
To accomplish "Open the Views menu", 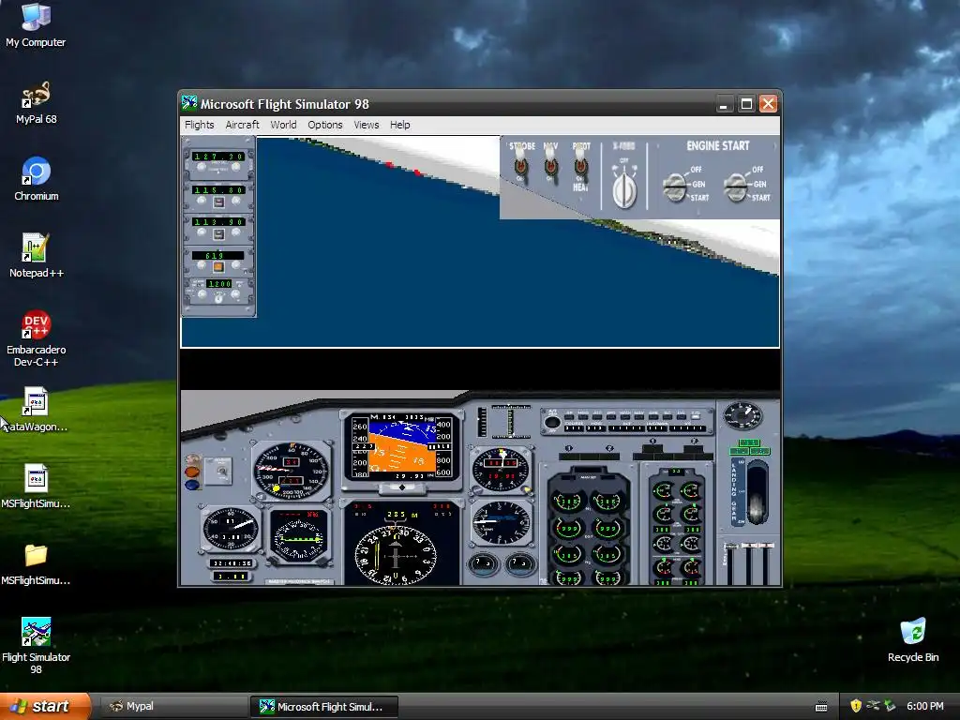I will coord(367,125).
